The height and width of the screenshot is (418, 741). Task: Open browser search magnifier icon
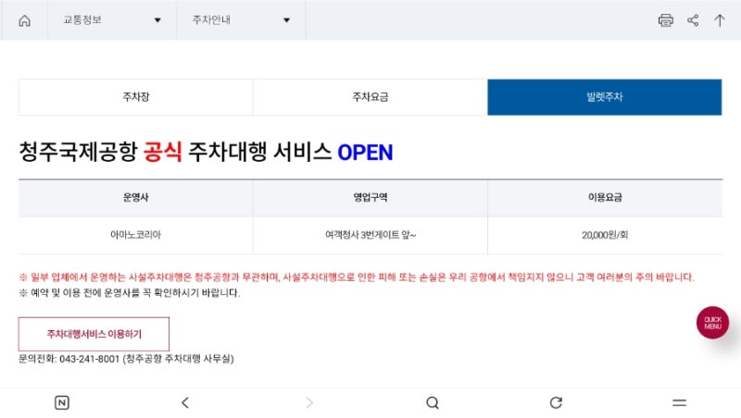[433, 402]
